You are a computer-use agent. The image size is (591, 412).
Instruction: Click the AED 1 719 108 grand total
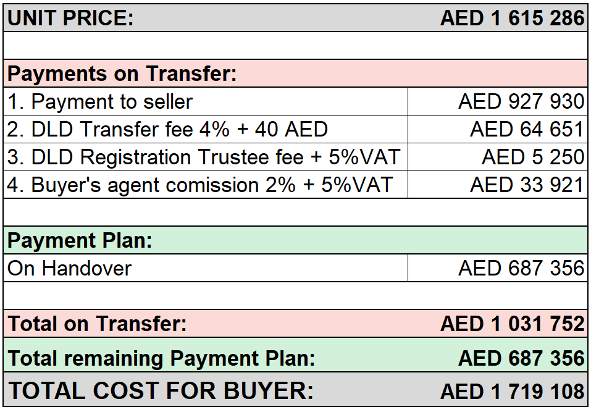click(x=512, y=391)
